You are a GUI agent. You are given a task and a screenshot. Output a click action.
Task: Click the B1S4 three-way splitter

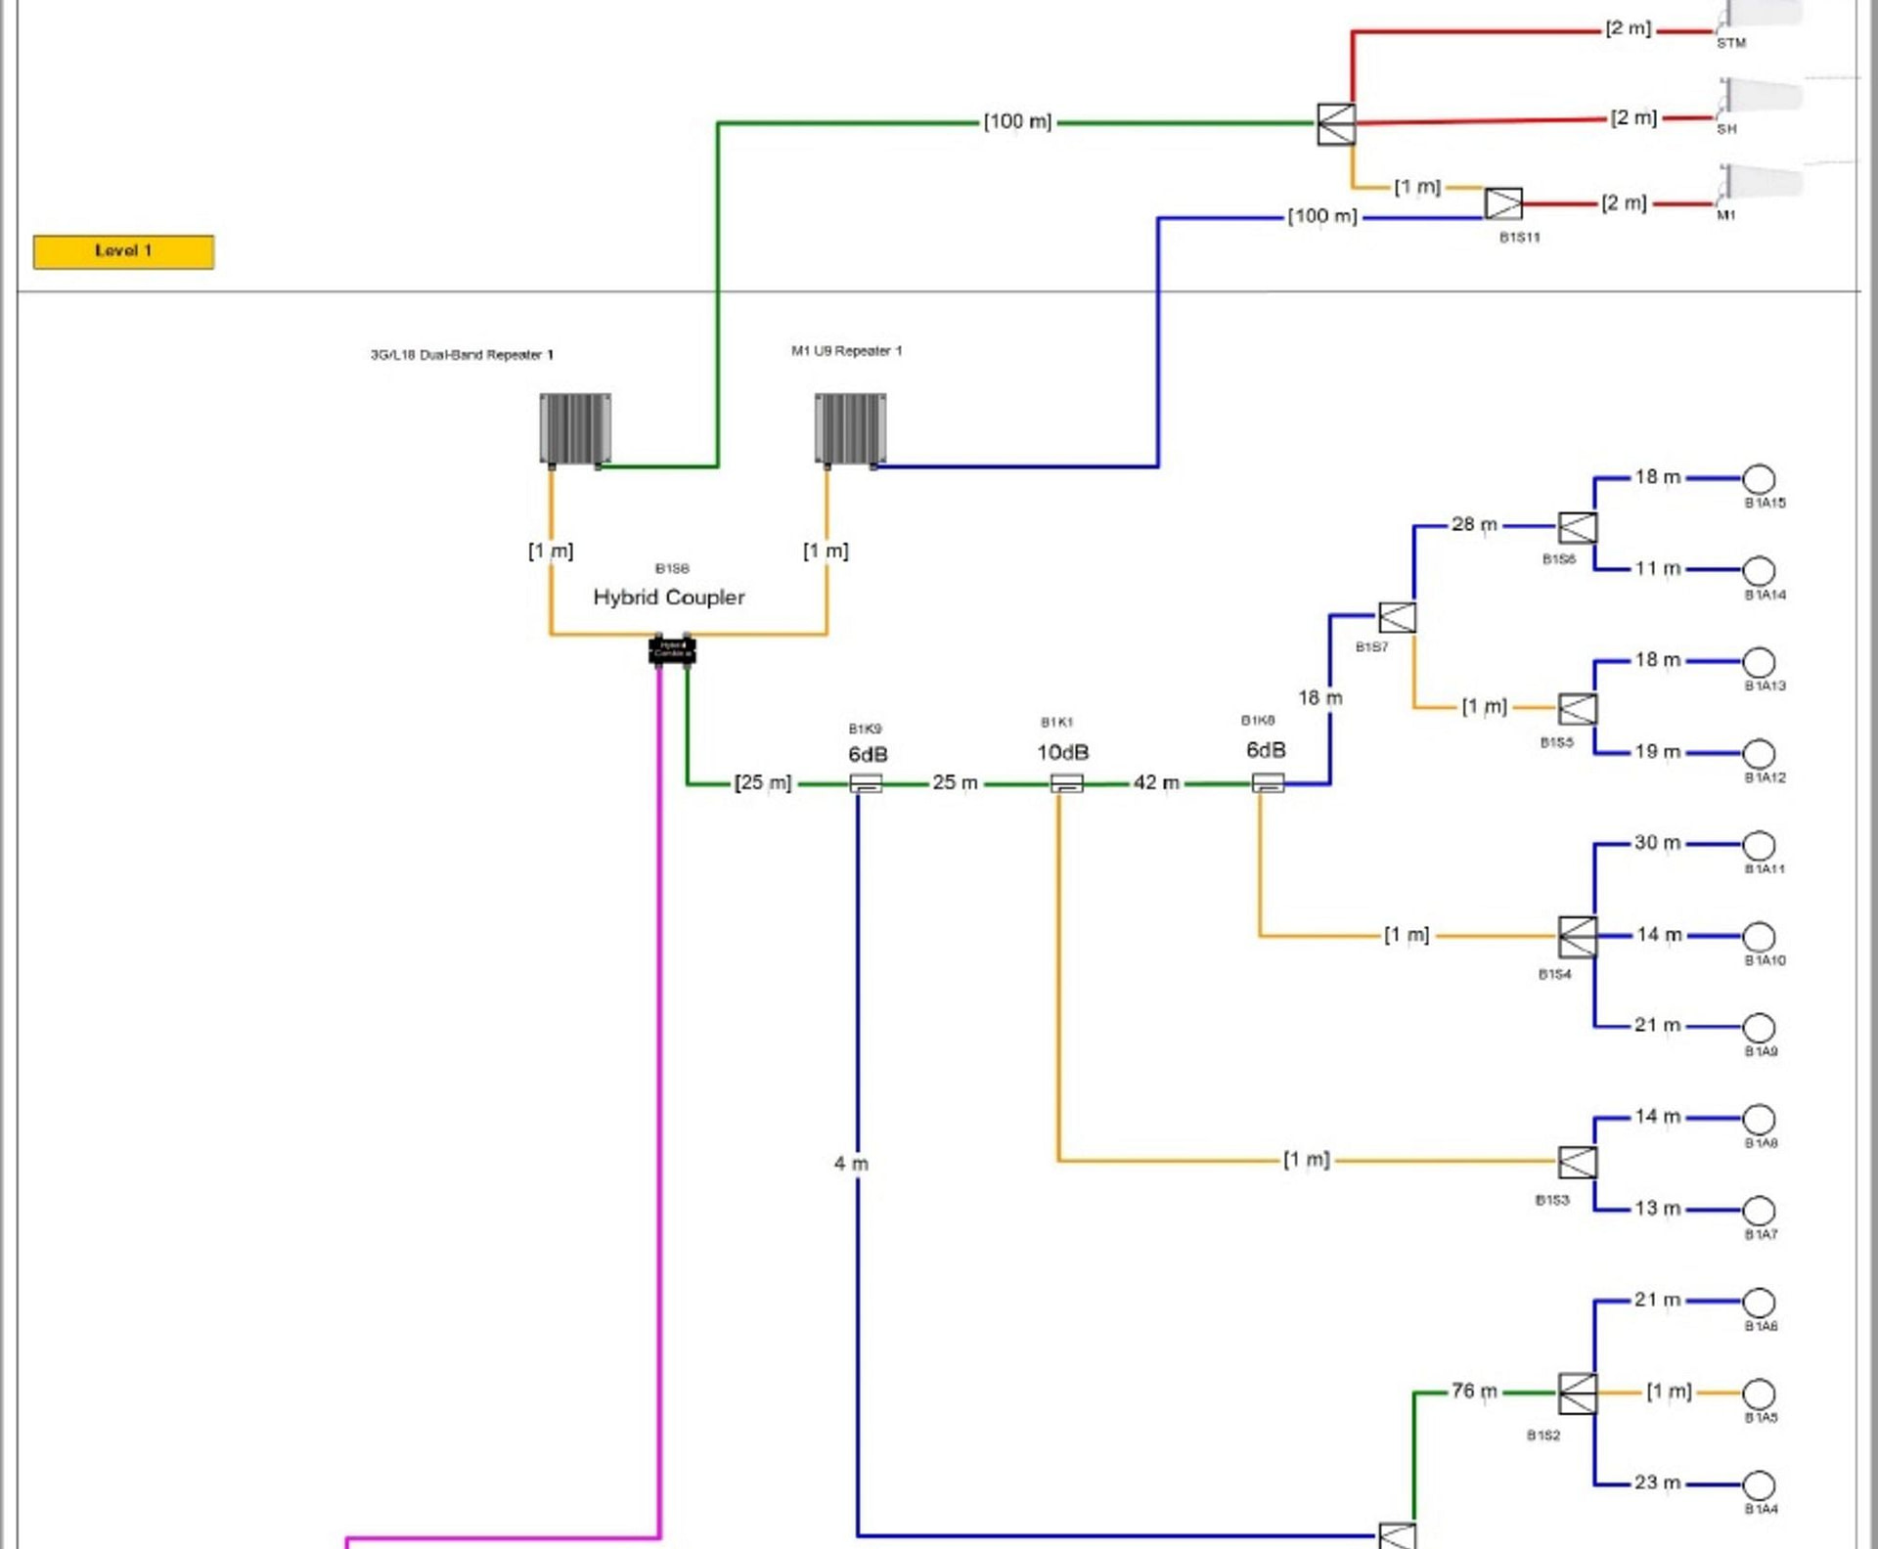point(1577,937)
